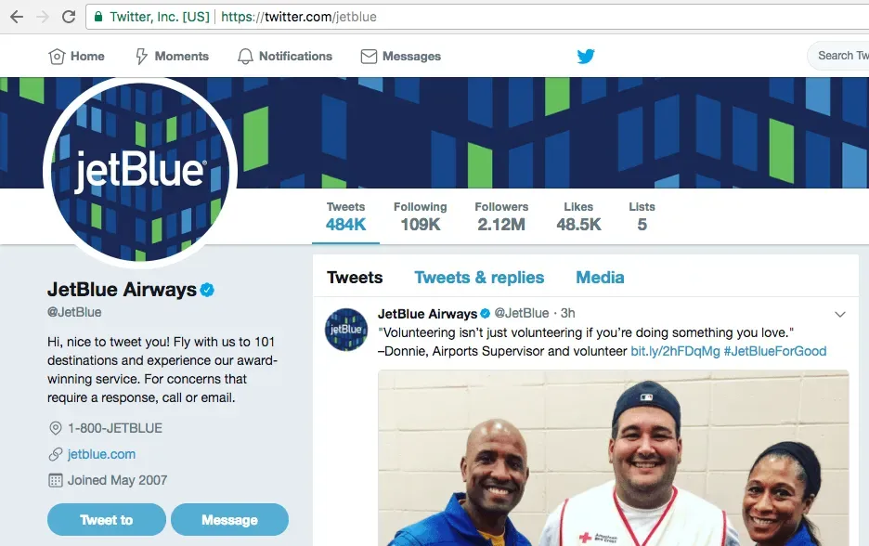Viewport: 869px width, 546px height.
Task: Open the Followers 2.12M stat
Action: [501, 216]
